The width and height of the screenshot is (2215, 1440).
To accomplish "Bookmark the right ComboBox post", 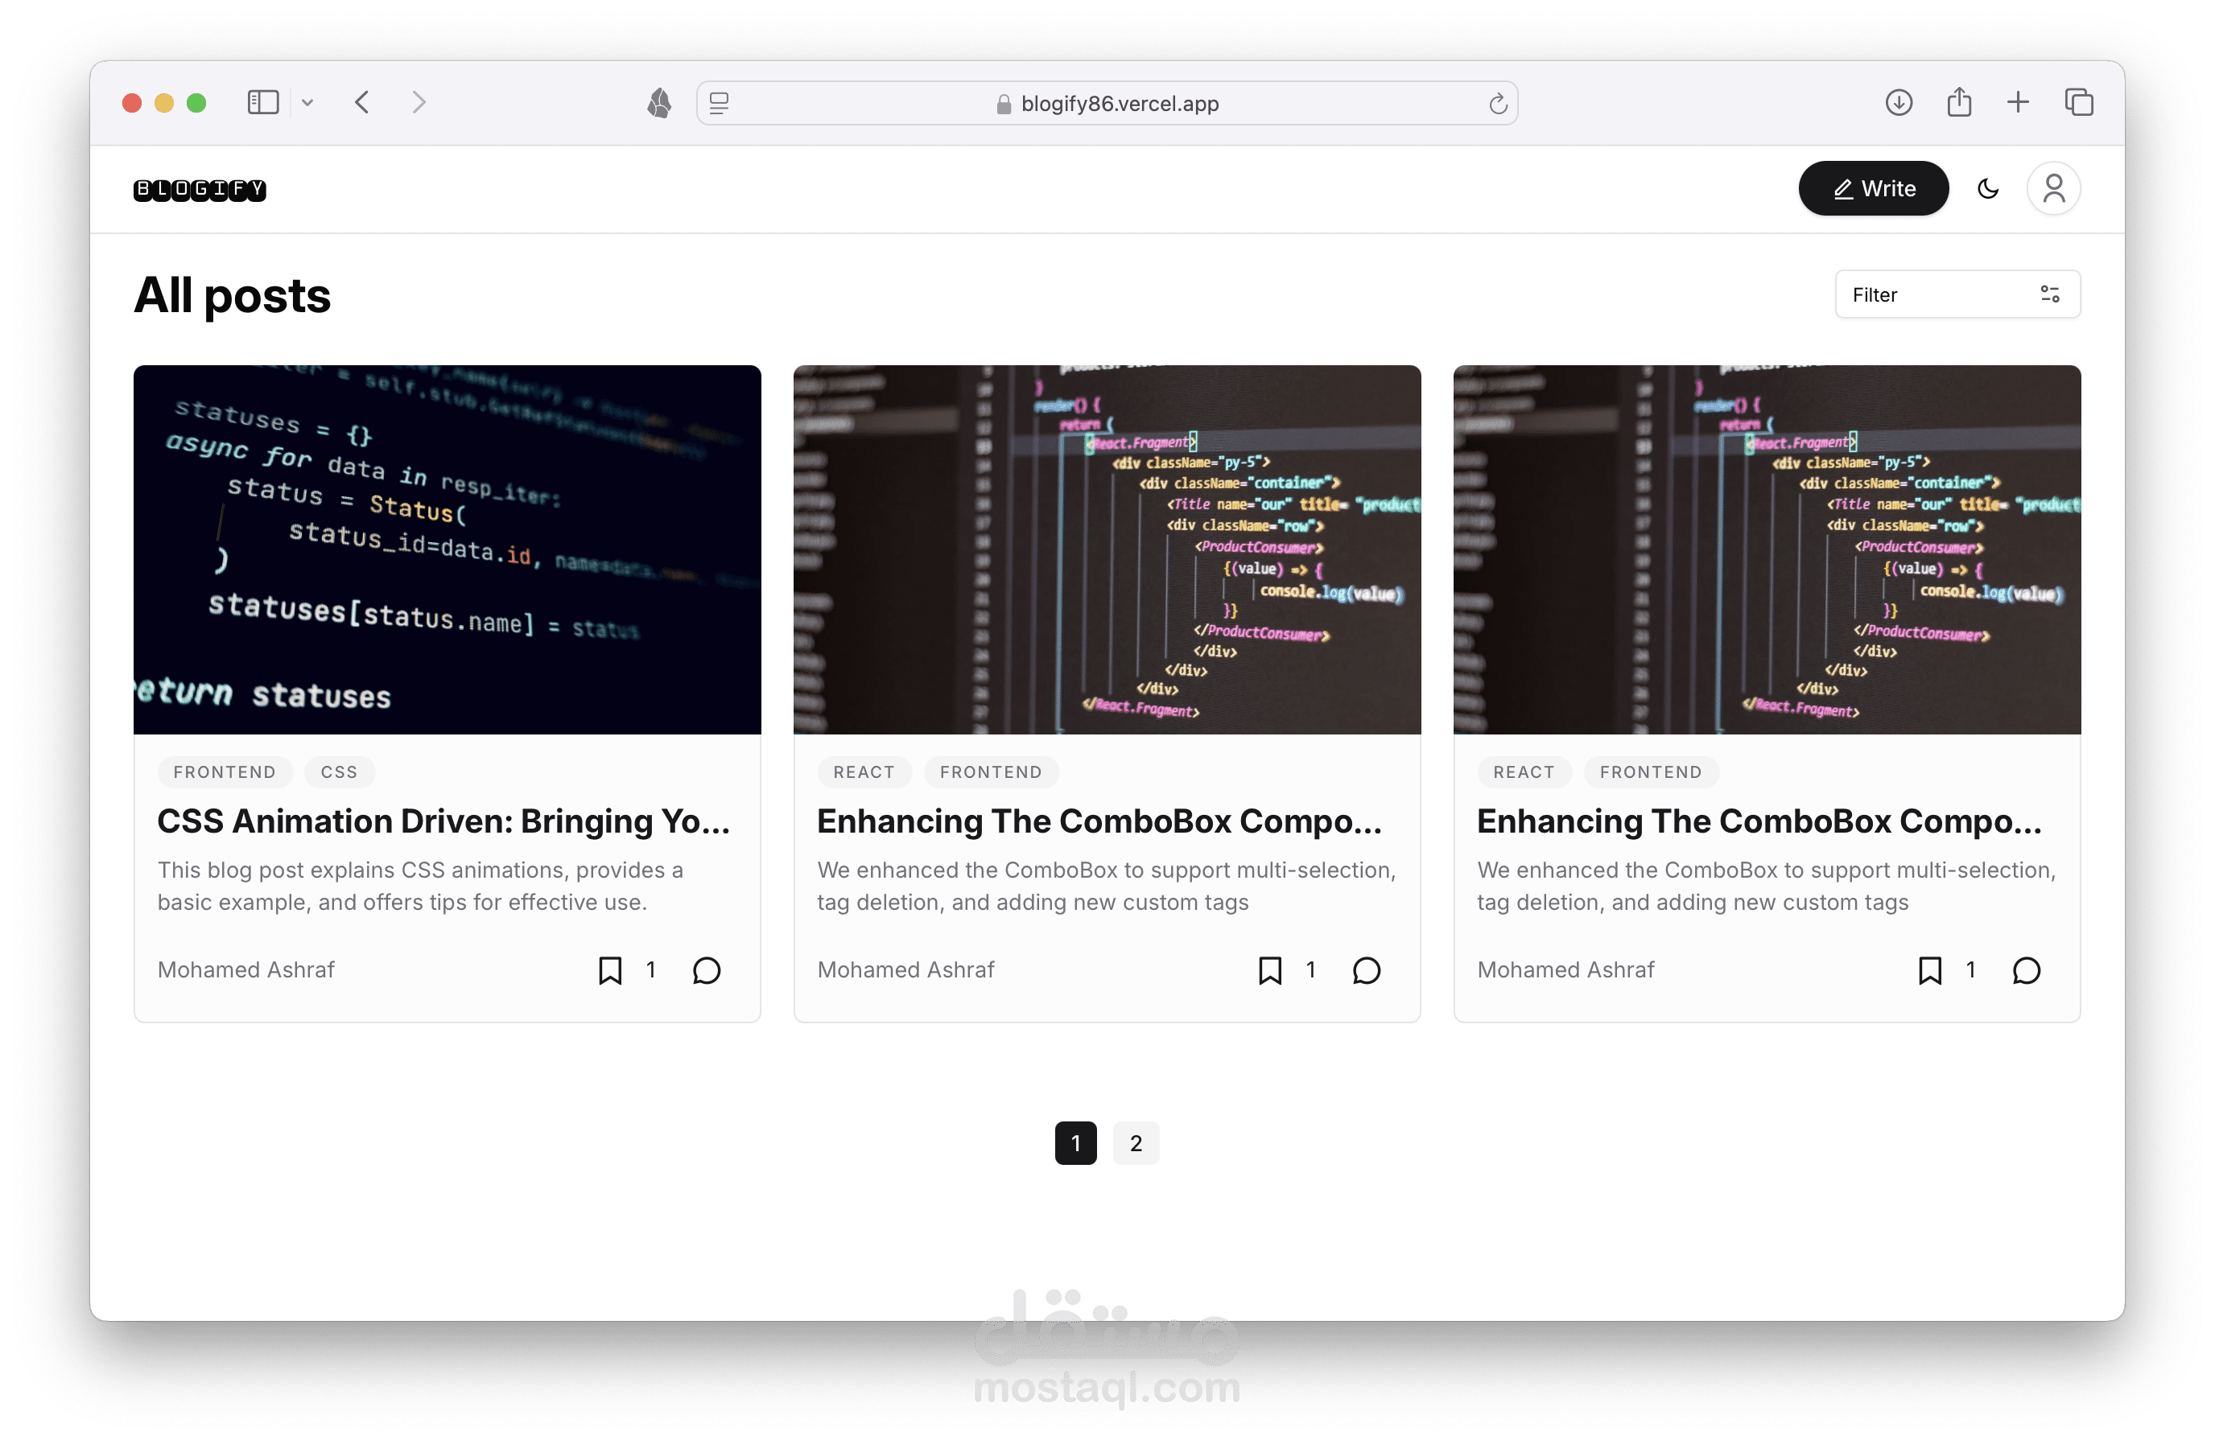I will tap(1929, 970).
